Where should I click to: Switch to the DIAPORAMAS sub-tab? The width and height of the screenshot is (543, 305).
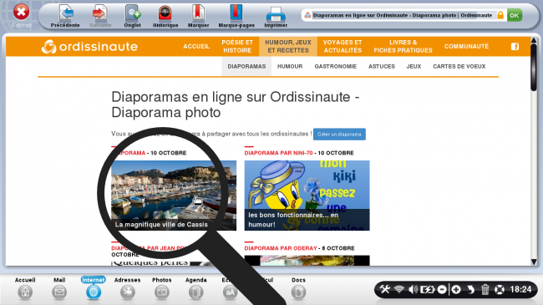pos(246,66)
